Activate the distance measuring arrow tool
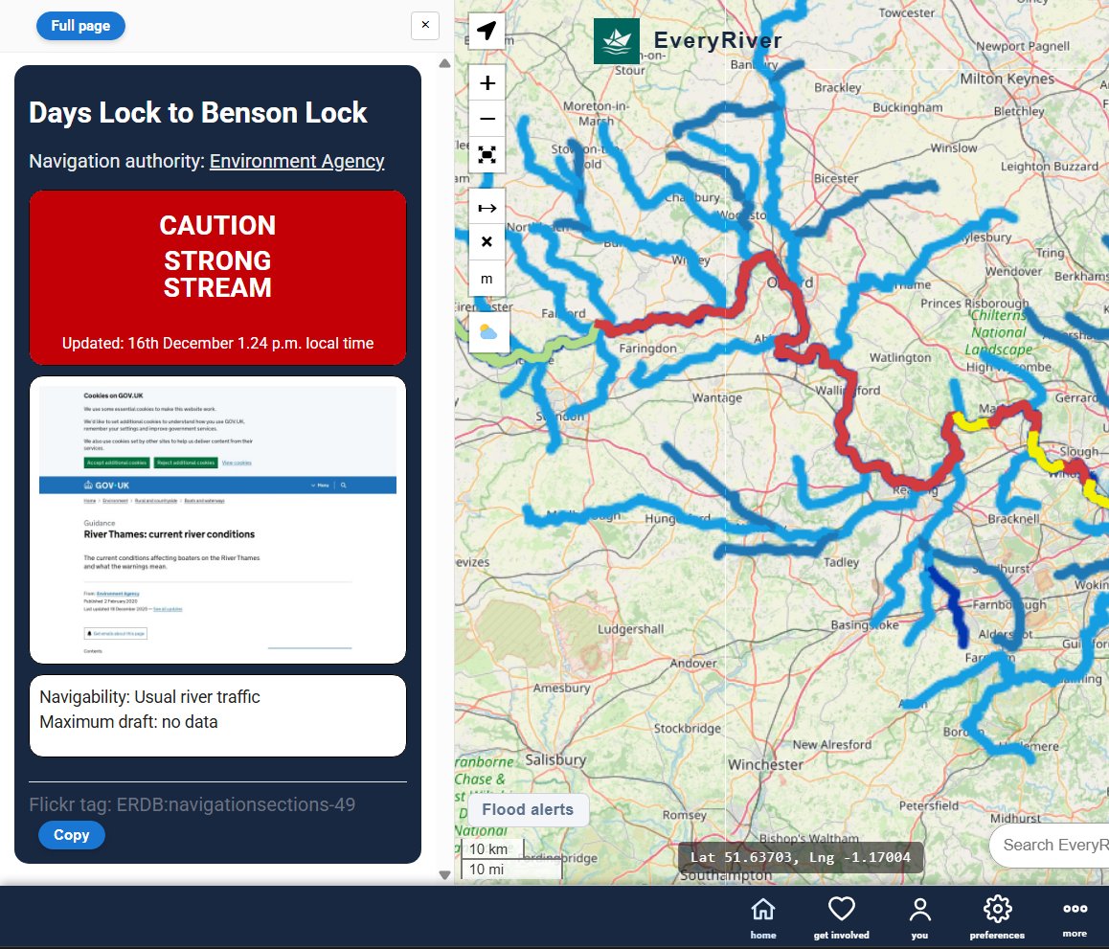The width and height of the screenshot is (1109, 949). (x=487, y=208)
